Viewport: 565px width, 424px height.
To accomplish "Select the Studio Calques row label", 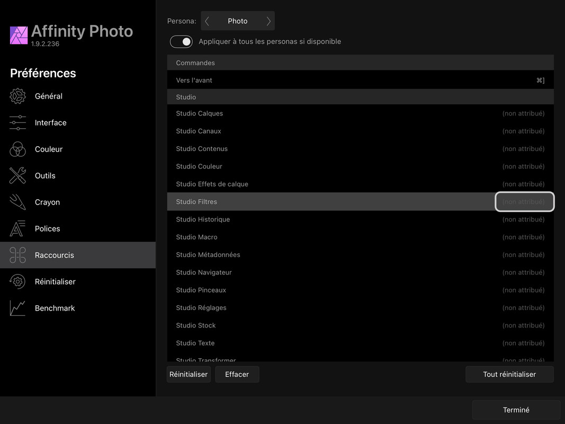I will [200, 113].
